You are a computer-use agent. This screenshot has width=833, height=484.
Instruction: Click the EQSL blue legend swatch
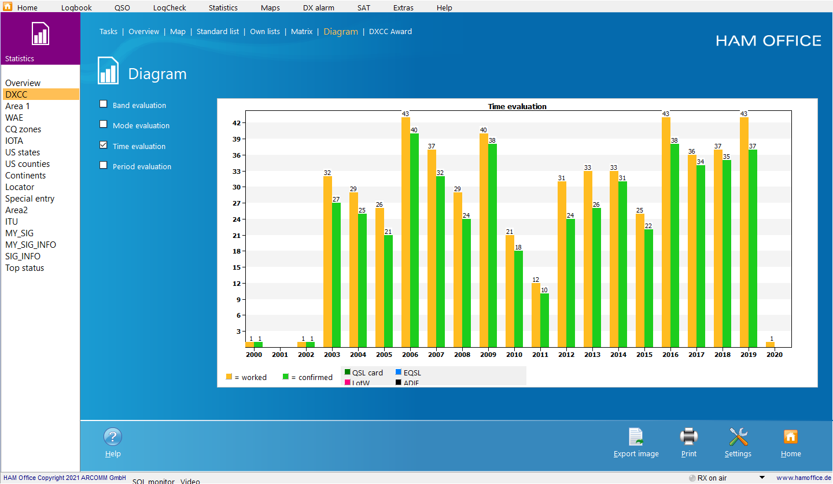click(x=399, y=372)
